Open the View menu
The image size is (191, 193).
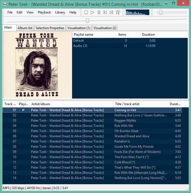(30, 12)
